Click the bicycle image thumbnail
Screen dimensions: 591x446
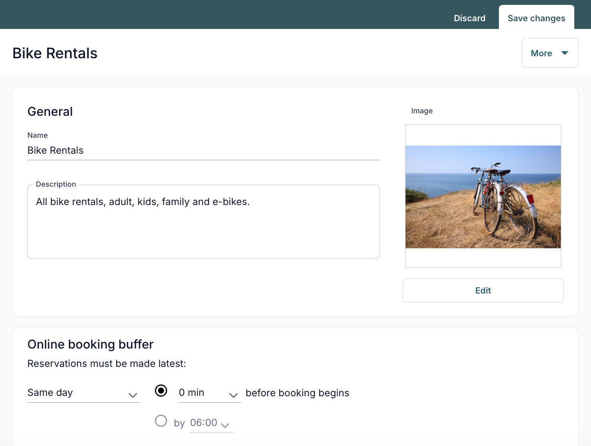483,197
